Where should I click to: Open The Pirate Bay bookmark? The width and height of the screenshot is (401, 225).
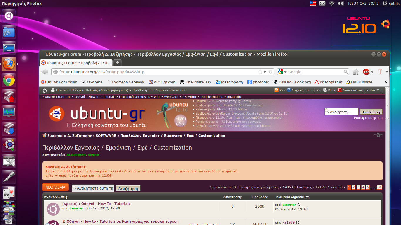point(196,82)
